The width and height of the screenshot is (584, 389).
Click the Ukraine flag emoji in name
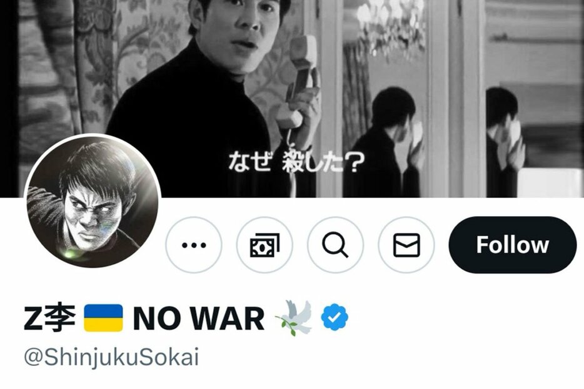coord(103,318)
